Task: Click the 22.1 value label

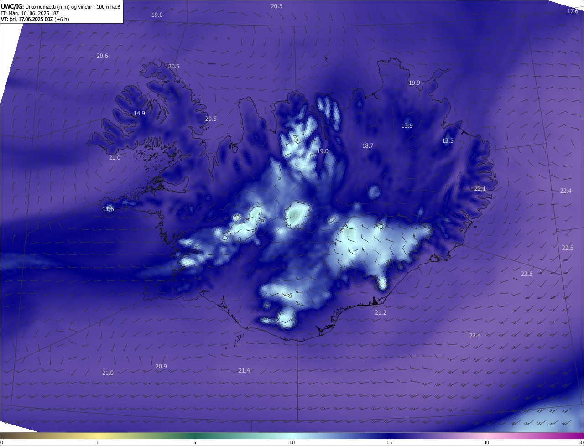Action: [480, 189]
